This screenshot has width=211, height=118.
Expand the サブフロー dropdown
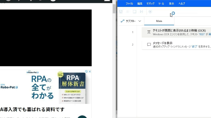click(140, 21)
